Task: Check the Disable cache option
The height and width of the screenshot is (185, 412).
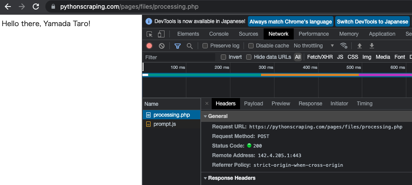Action: (251, 46)
